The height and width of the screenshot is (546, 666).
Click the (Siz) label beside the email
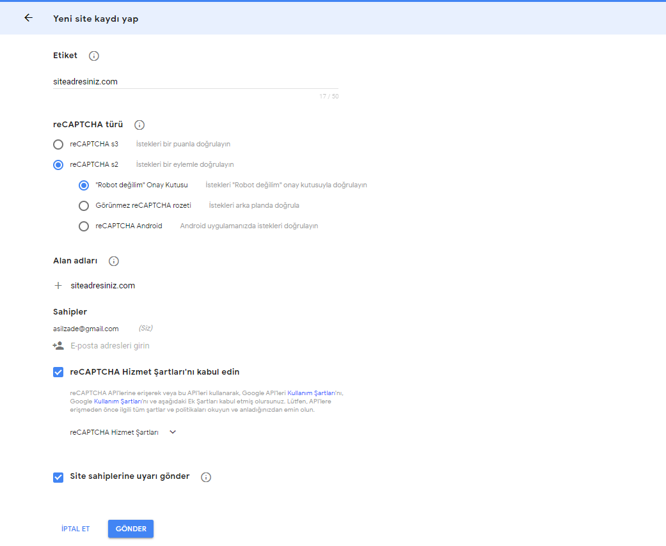146,328
